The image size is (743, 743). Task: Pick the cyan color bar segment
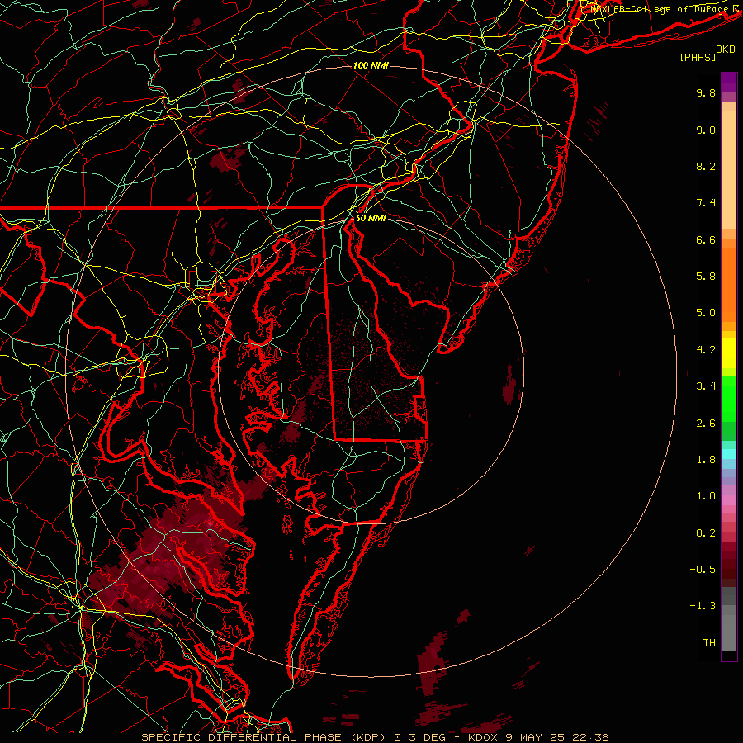pos(729,454)
